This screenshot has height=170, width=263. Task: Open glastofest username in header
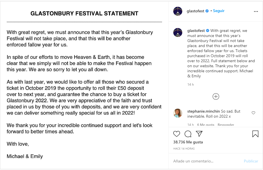click(x=195, y=11)
